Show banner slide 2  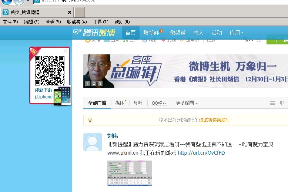[94, 84]
